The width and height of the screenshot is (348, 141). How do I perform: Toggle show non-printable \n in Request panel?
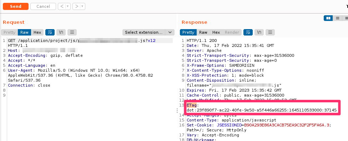[61, 32]
